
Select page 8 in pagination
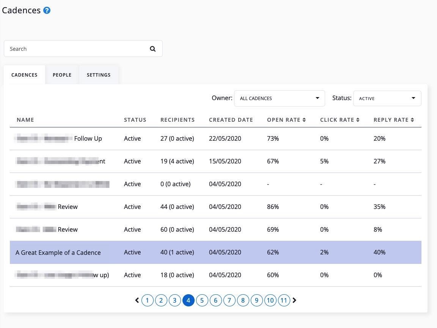click(243, 301)
